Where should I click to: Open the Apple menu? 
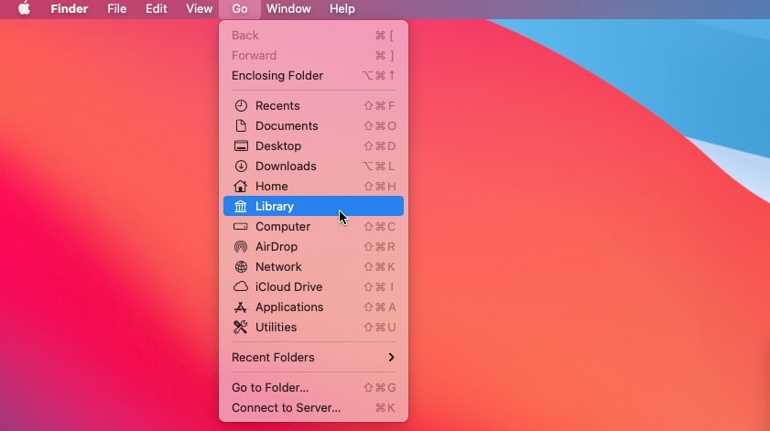(x=24, y=8)
